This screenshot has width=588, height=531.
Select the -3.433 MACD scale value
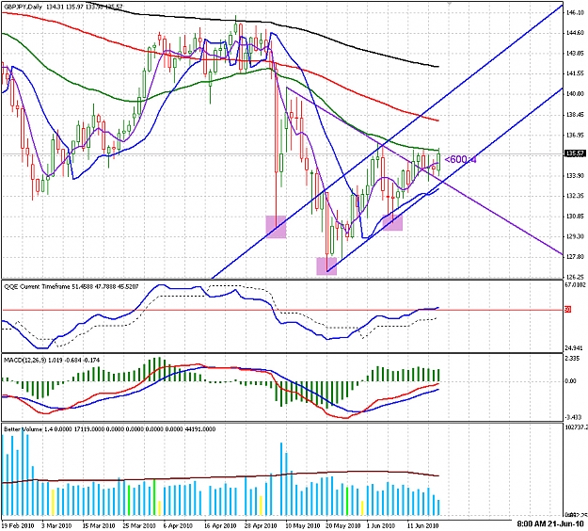pos(575,416)
